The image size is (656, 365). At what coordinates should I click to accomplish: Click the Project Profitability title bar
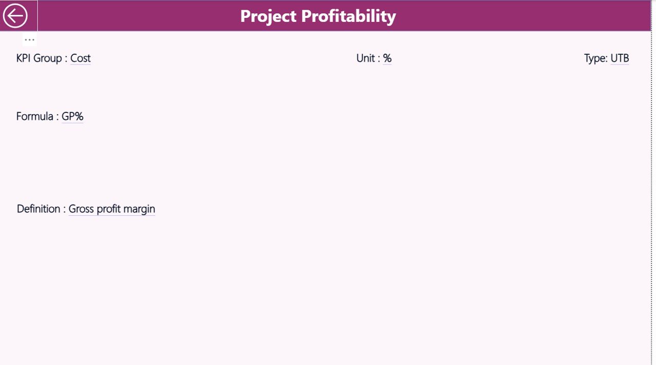coord(317,16)
